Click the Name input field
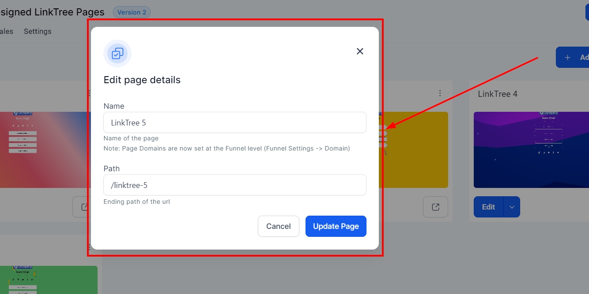This screenshot has height=294, width=589. tap(235, 122)
